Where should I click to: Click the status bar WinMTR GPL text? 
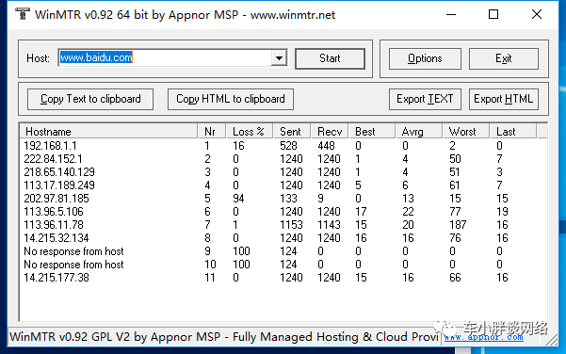[224, 337]
